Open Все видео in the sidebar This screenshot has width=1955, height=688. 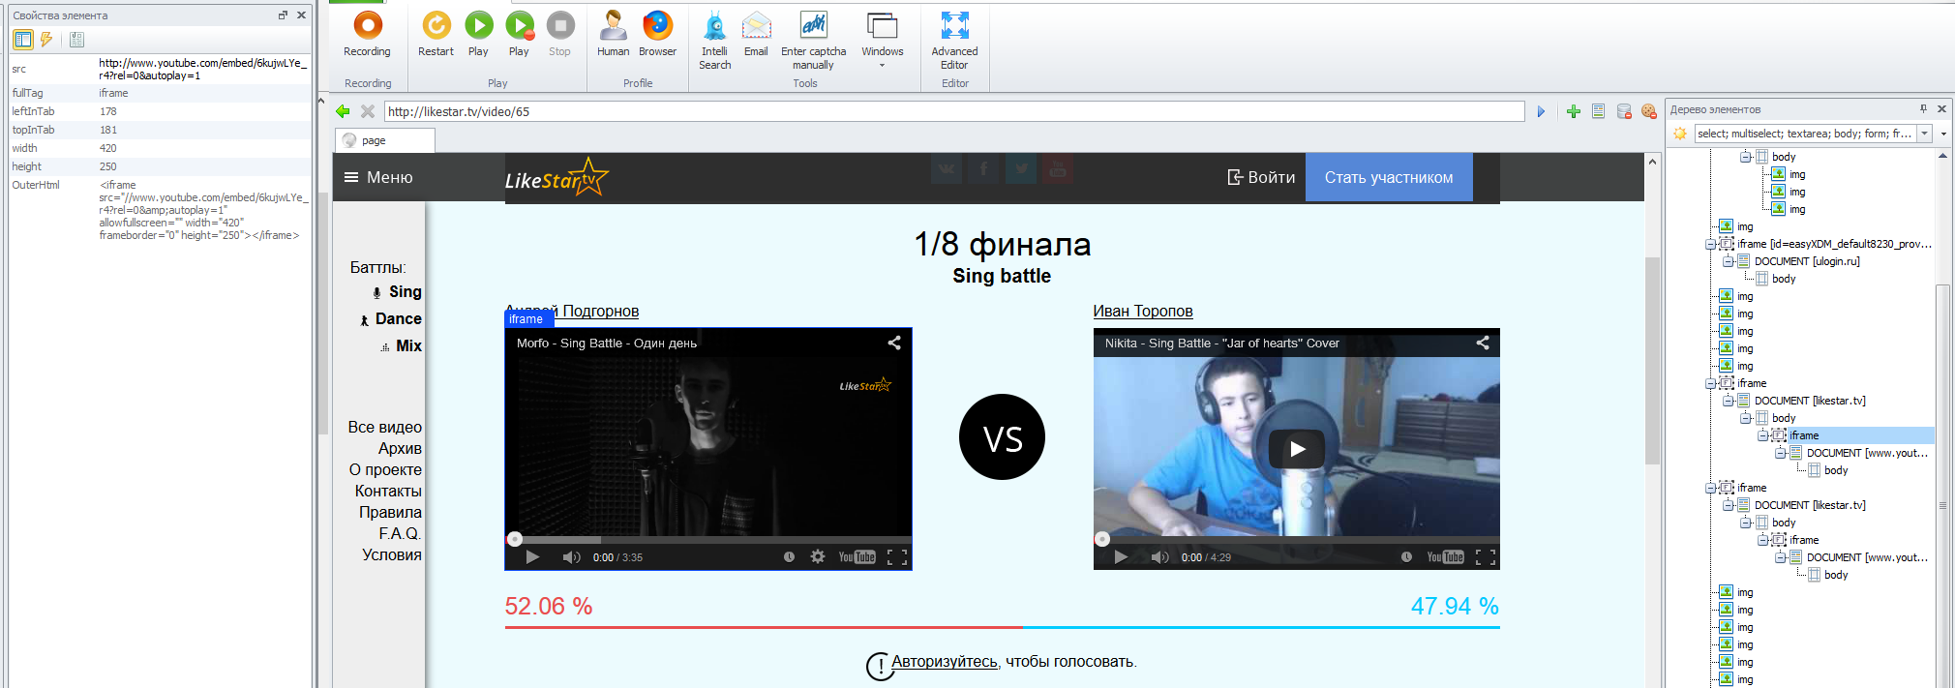[x=385, y=427]
